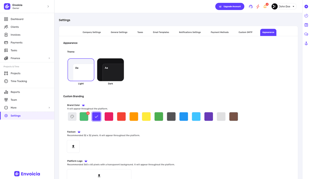Remove the green brand color via its red X
Viewport: 310px width, 179px height.
point(88,113)
